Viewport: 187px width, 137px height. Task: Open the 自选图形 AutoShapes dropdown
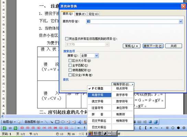pos(34,122)
